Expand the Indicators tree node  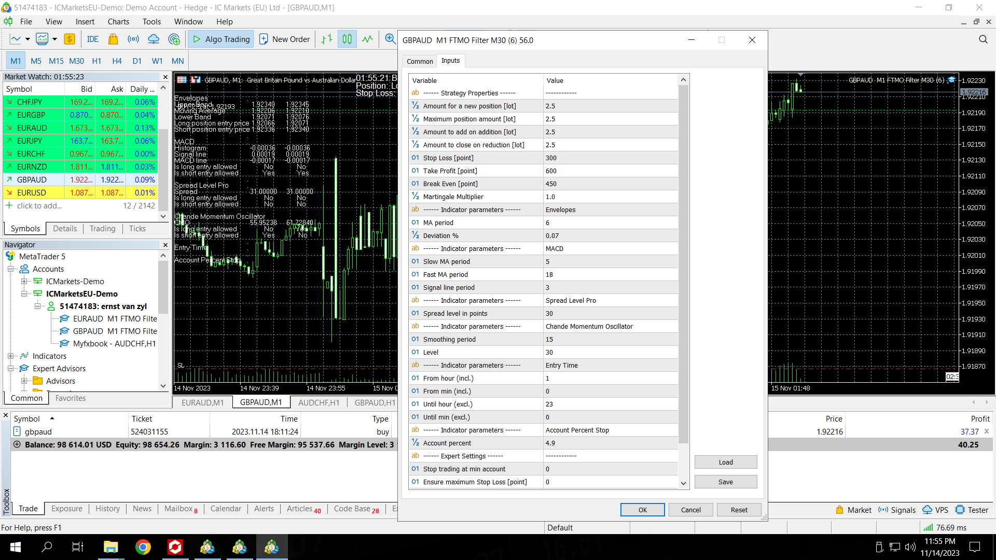pos(10,356)
